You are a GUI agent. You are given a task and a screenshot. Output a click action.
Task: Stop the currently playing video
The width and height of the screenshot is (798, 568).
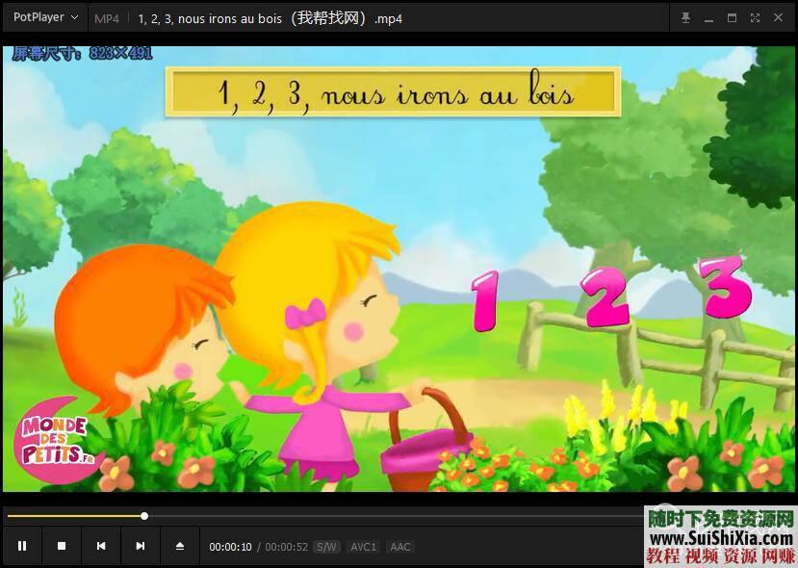(62, 545)
